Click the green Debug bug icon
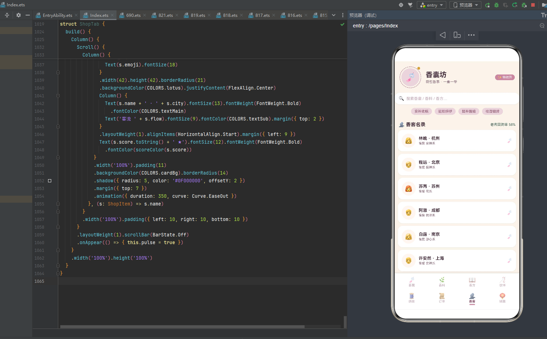Image resolution: width=547 pixels, height=339 pixels. [496, 5]
